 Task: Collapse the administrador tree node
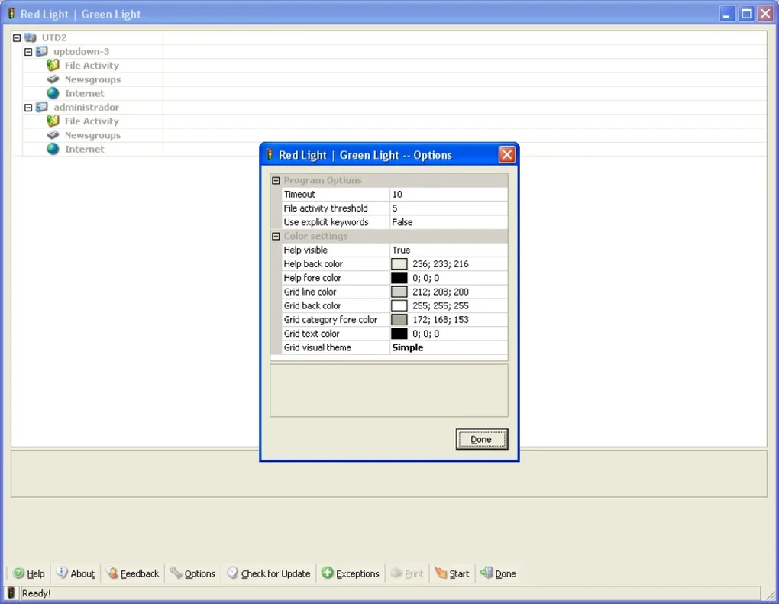coord(28,108)
